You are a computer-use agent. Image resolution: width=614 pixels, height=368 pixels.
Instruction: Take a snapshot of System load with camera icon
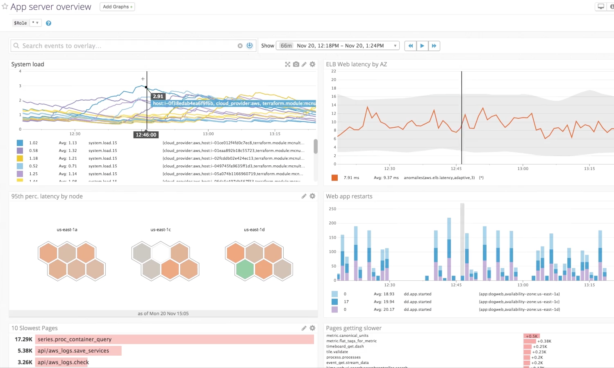coord(296,64)
